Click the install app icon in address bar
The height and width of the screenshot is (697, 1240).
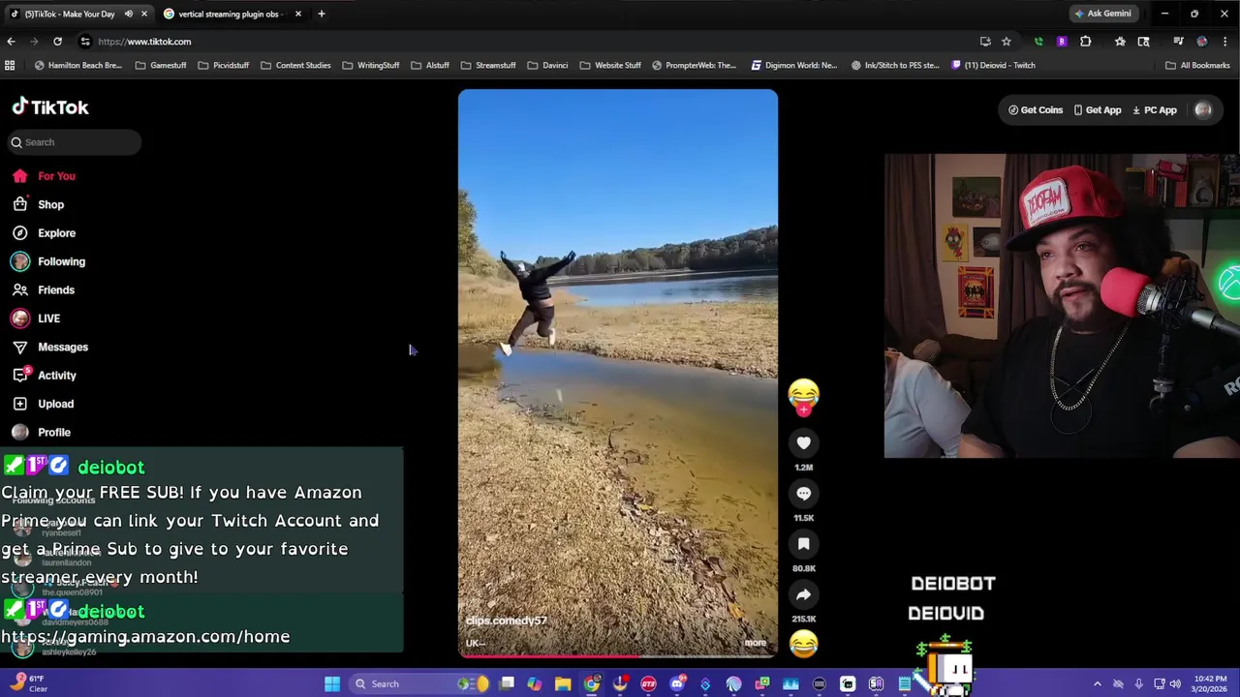click(x=985, y=42)
